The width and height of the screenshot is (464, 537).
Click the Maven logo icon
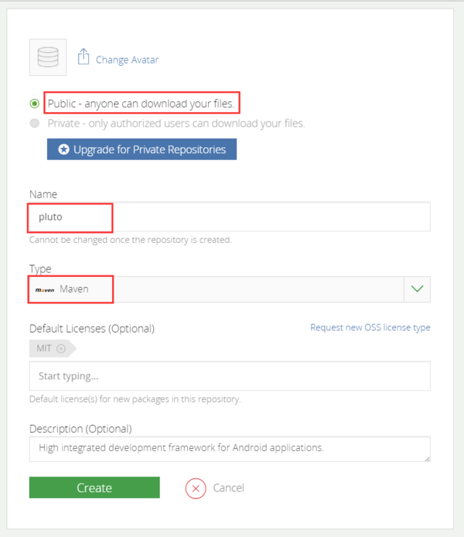coord(45,289)
